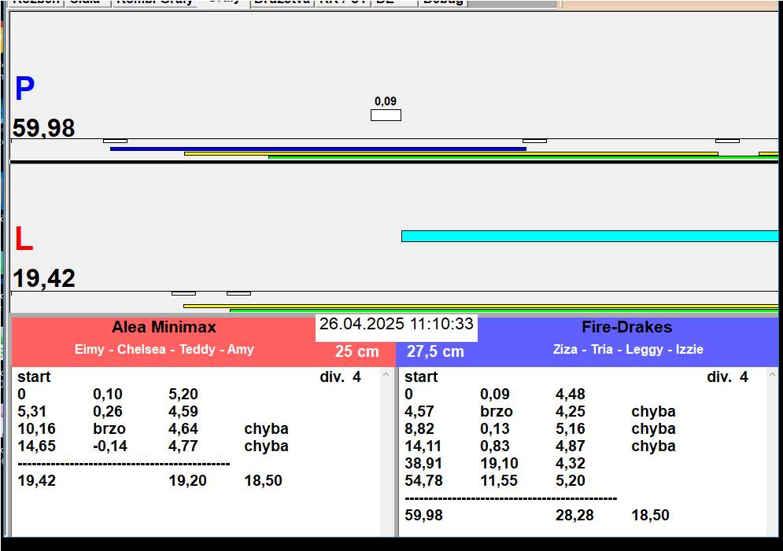Select the 59,98 time in P lane

[x=44, y=128]
